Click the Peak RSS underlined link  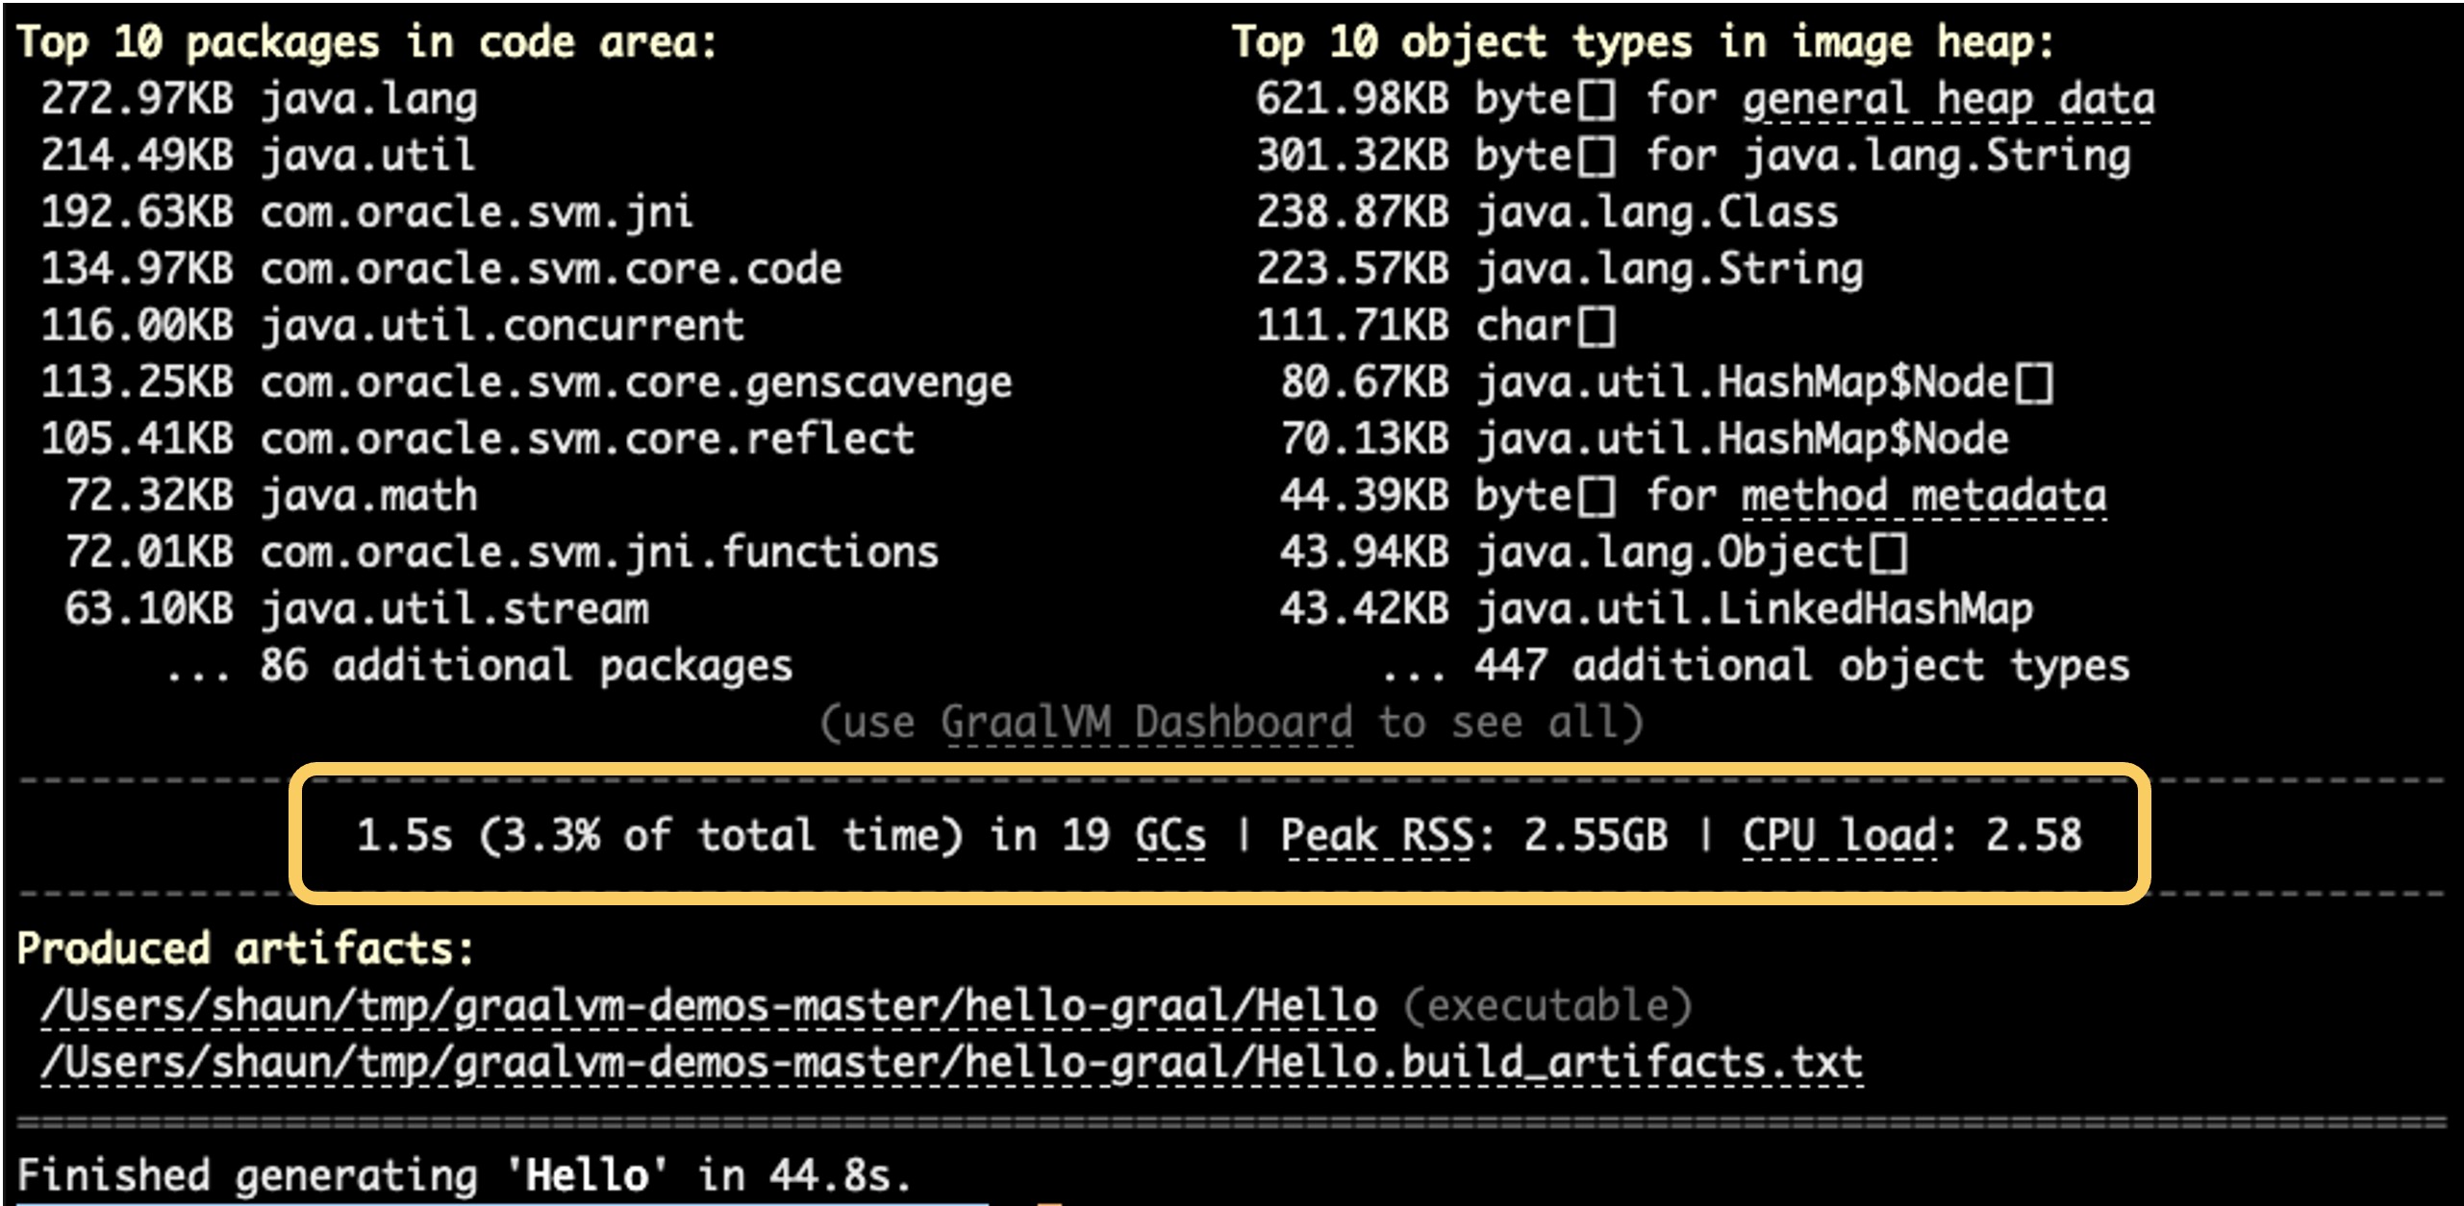point(1399,836)
